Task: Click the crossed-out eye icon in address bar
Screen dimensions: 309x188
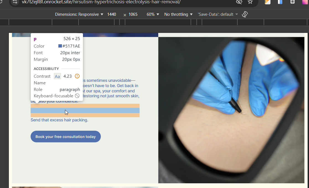Action: 239,2
